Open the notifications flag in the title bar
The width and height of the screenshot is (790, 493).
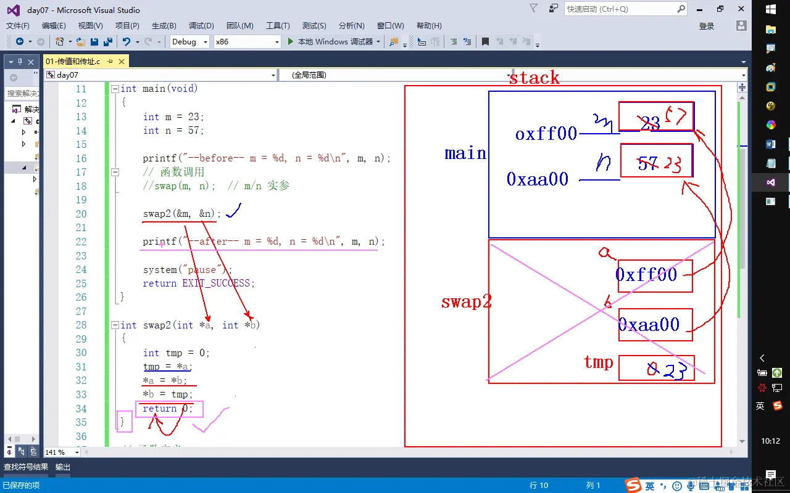[x=534, y=8]
